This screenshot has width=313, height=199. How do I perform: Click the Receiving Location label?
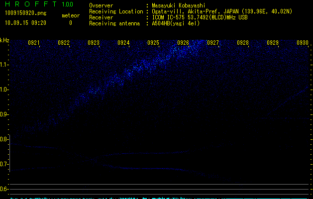116,11
